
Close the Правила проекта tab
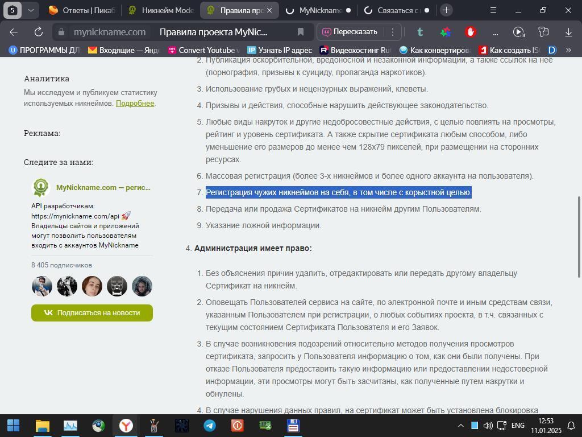tap(269, 10)
